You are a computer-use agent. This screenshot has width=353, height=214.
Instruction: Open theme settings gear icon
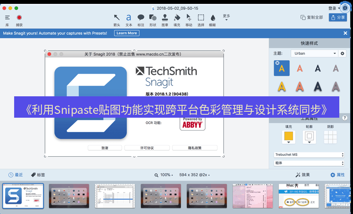pos(342,53)
